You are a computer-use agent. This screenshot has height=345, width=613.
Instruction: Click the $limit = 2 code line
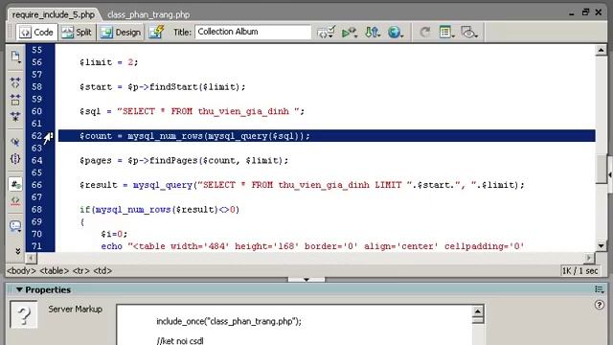[108, 62]
